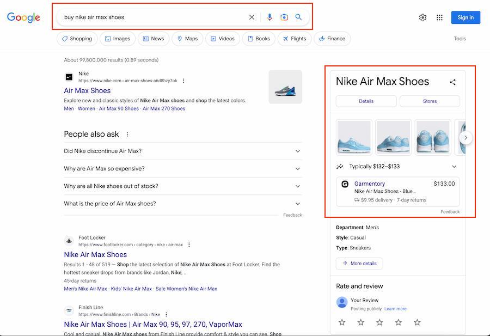
Task: Switch to Finance results tab
Action: click(332, 39)
